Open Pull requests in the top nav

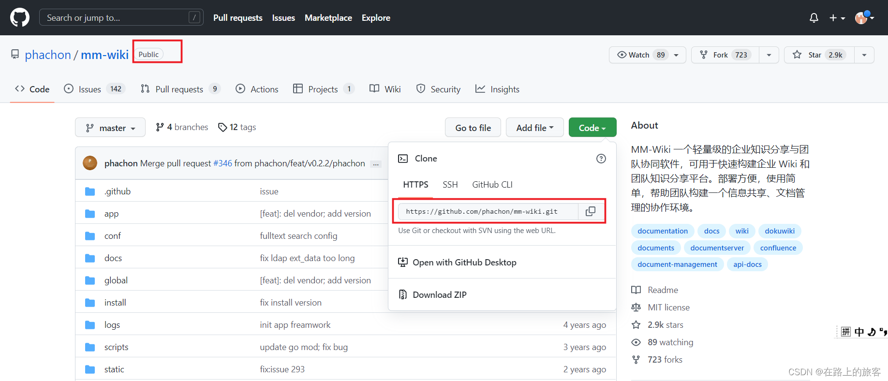pyautogui.click(x=238, y=18)
